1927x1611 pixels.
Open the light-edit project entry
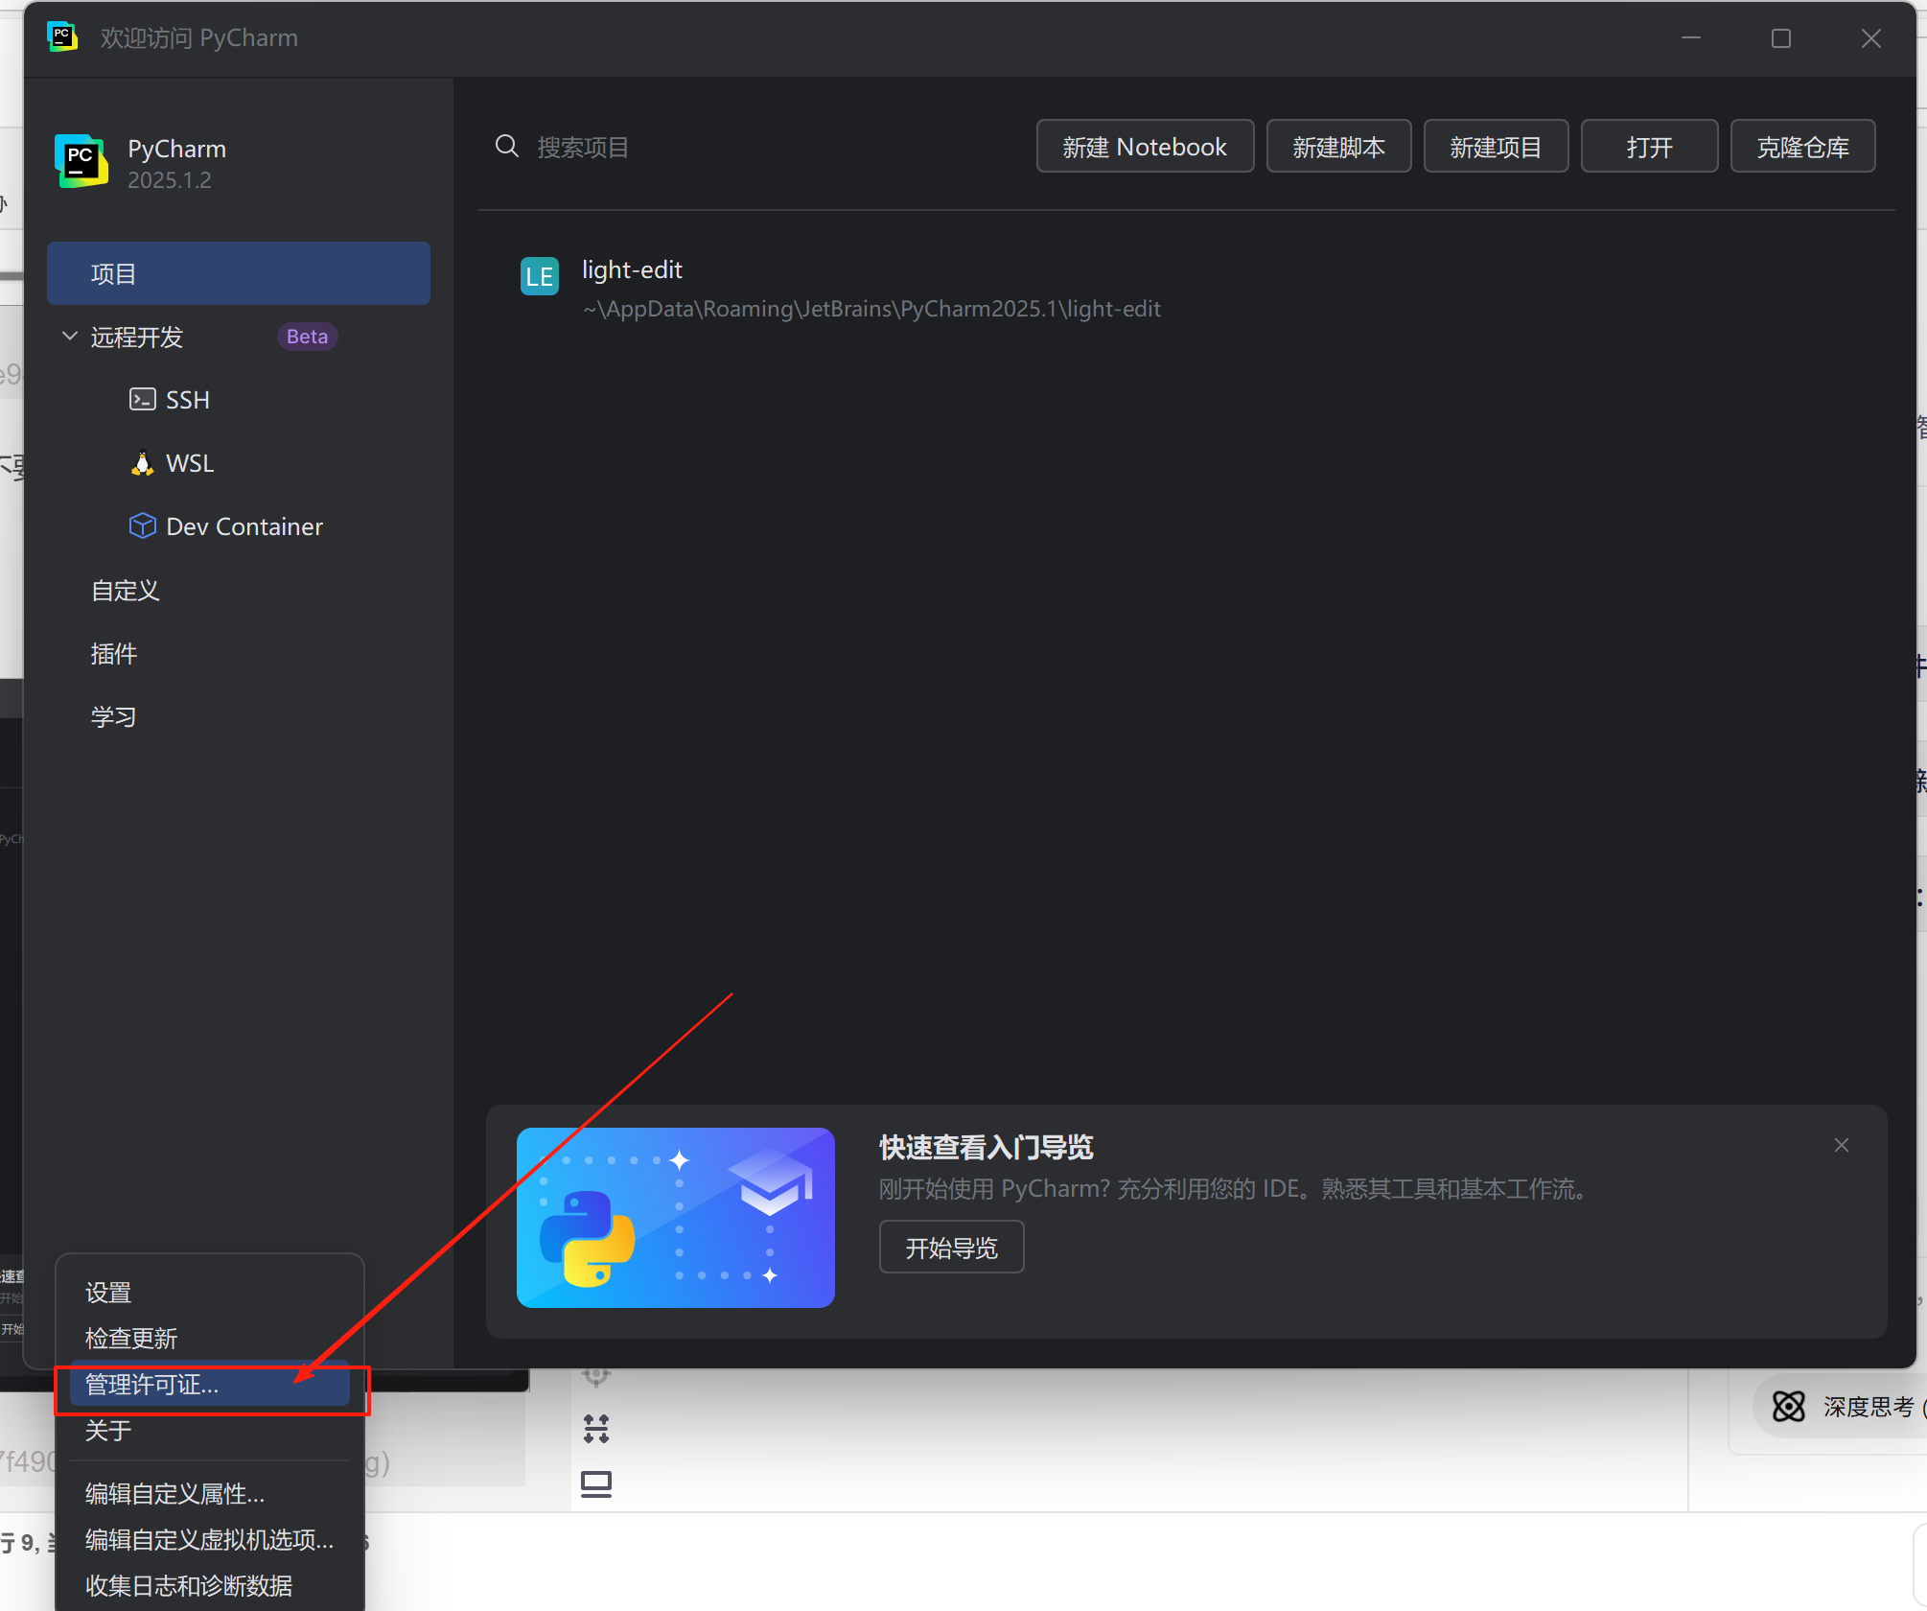point(1187,289)
